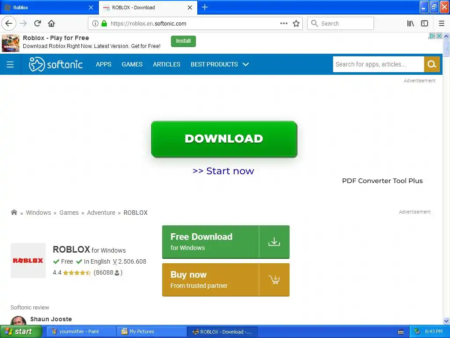Click the orange Softonic search magnifier button
The width and height of the screenshot is (450, 338).
[x=432, y=64]
